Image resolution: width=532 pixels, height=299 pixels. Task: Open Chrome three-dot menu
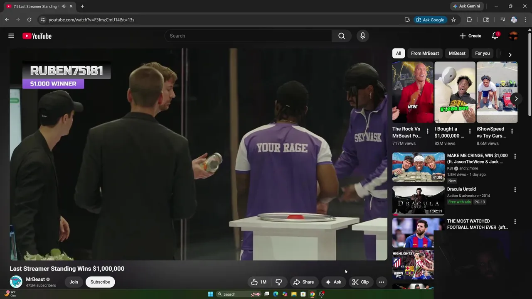coord(525,20)
